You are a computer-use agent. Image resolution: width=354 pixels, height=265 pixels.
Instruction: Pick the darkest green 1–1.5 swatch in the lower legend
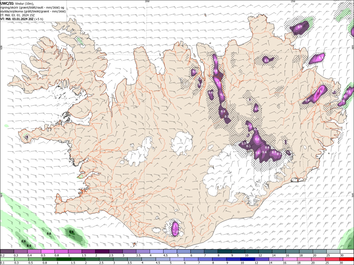(64, 259)
